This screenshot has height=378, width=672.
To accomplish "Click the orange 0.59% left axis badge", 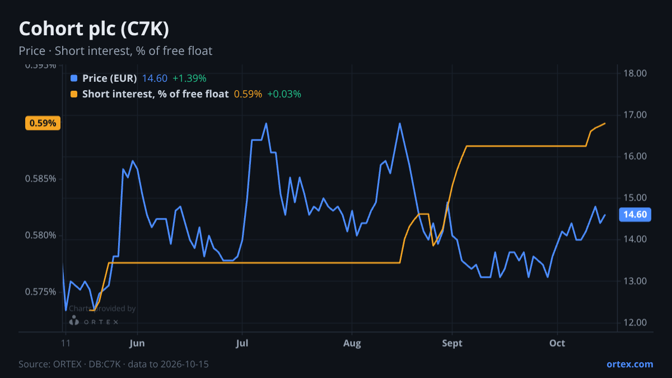I will point(43,123).
